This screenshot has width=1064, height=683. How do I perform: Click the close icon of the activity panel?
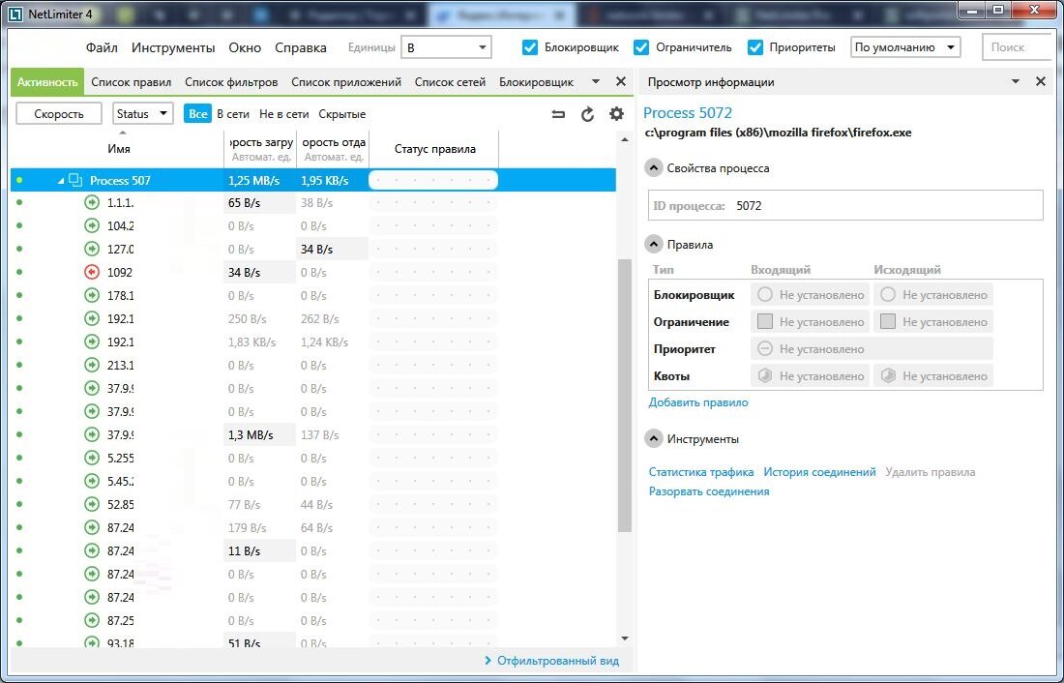point(620,81)
